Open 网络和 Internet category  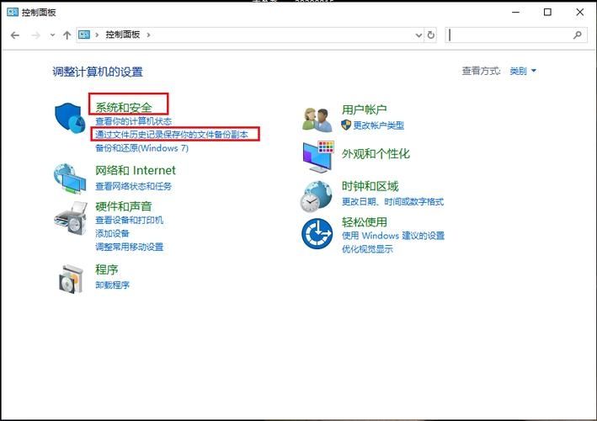136,170
